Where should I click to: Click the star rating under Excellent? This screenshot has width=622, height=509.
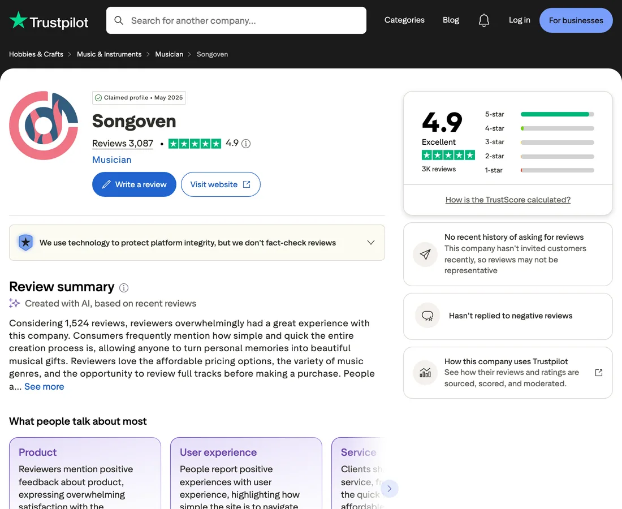click(448, 155)
